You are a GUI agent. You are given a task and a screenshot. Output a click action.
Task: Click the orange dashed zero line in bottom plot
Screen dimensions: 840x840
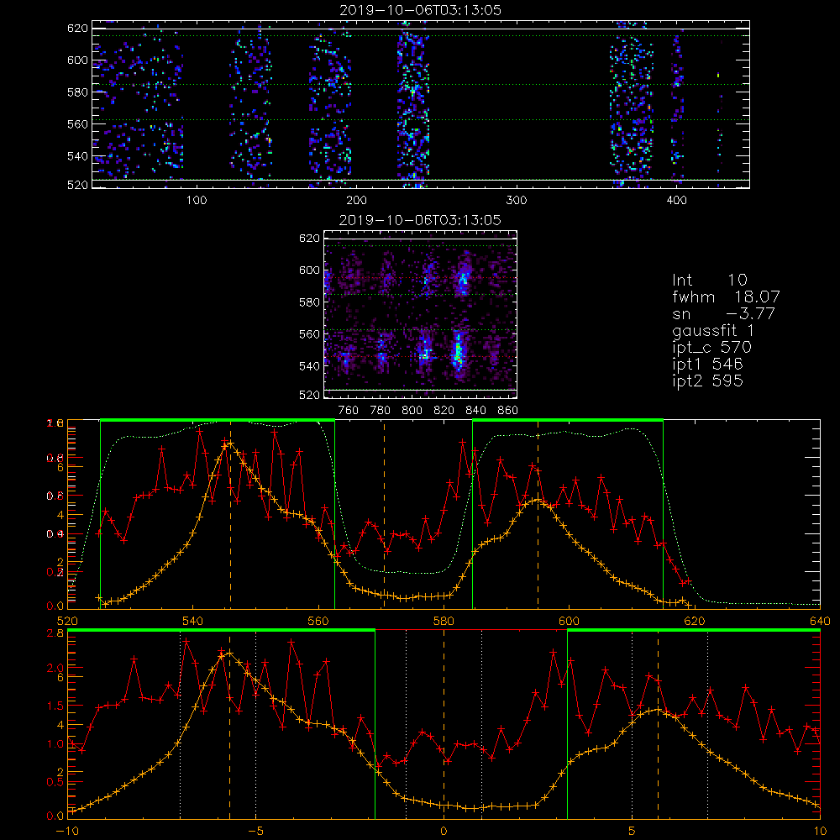pyautogui.click(x=444, y=723)
